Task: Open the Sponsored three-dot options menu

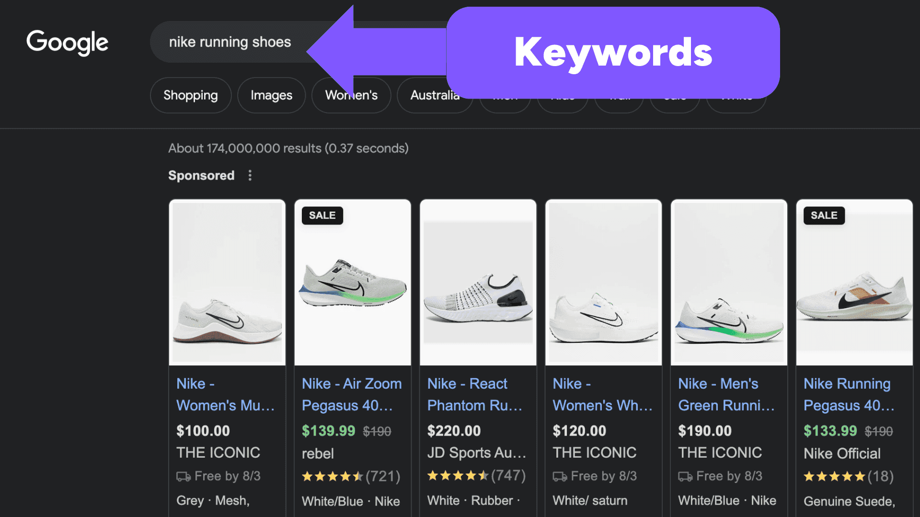Action: pyautogui.click(x=250, y=175)
